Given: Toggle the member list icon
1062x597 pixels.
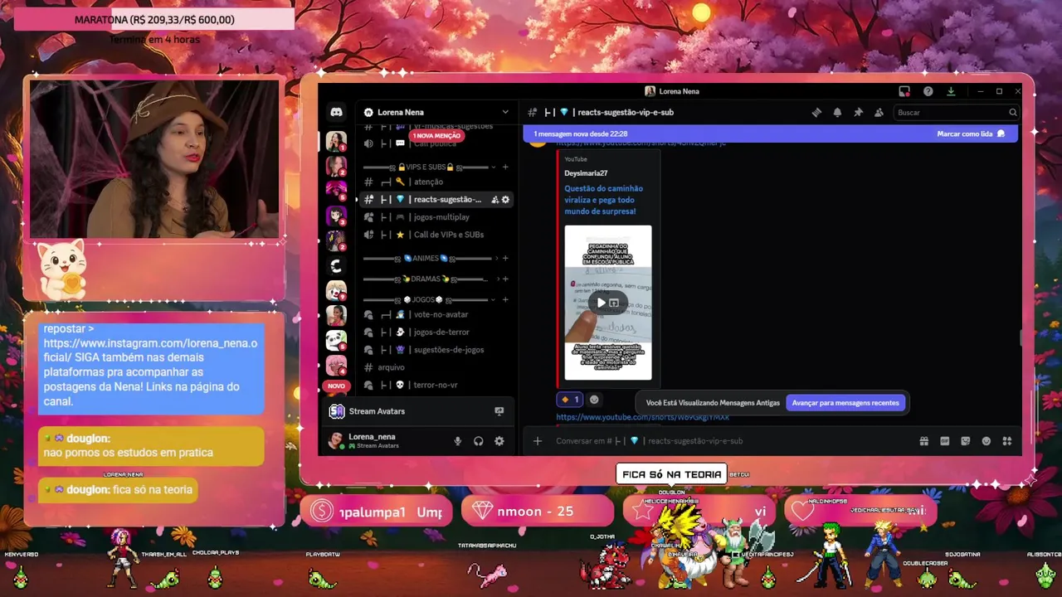Looking at the screenshot, I should (879, 112).
